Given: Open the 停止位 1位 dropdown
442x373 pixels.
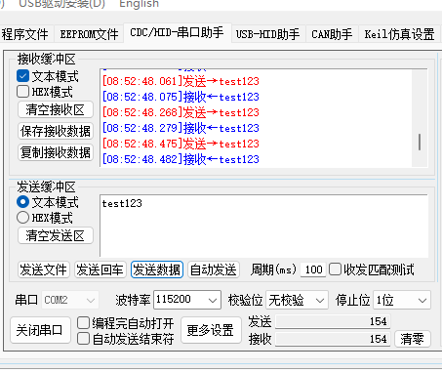Looking at the screenshot, I should click(x=402, y=300).
